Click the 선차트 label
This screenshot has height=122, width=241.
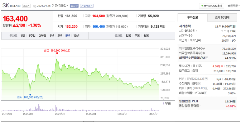(13, 36)
